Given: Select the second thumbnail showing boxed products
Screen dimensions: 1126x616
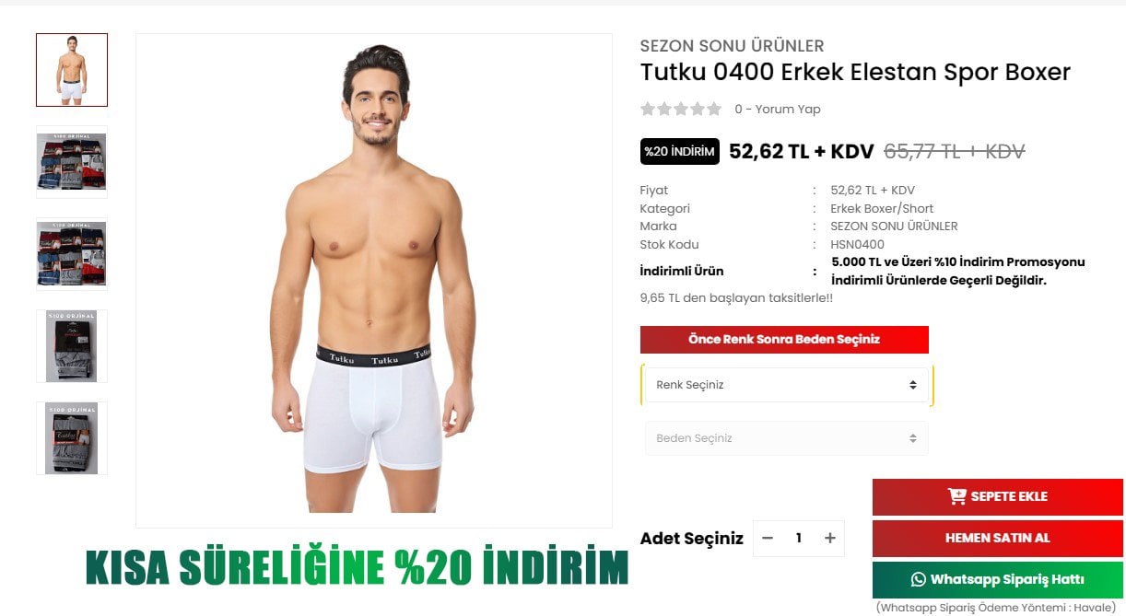Looking at the screenshot, I should pos(72,162).
